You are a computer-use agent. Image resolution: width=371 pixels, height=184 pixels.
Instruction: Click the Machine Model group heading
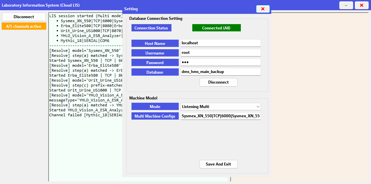pos(143,98)
